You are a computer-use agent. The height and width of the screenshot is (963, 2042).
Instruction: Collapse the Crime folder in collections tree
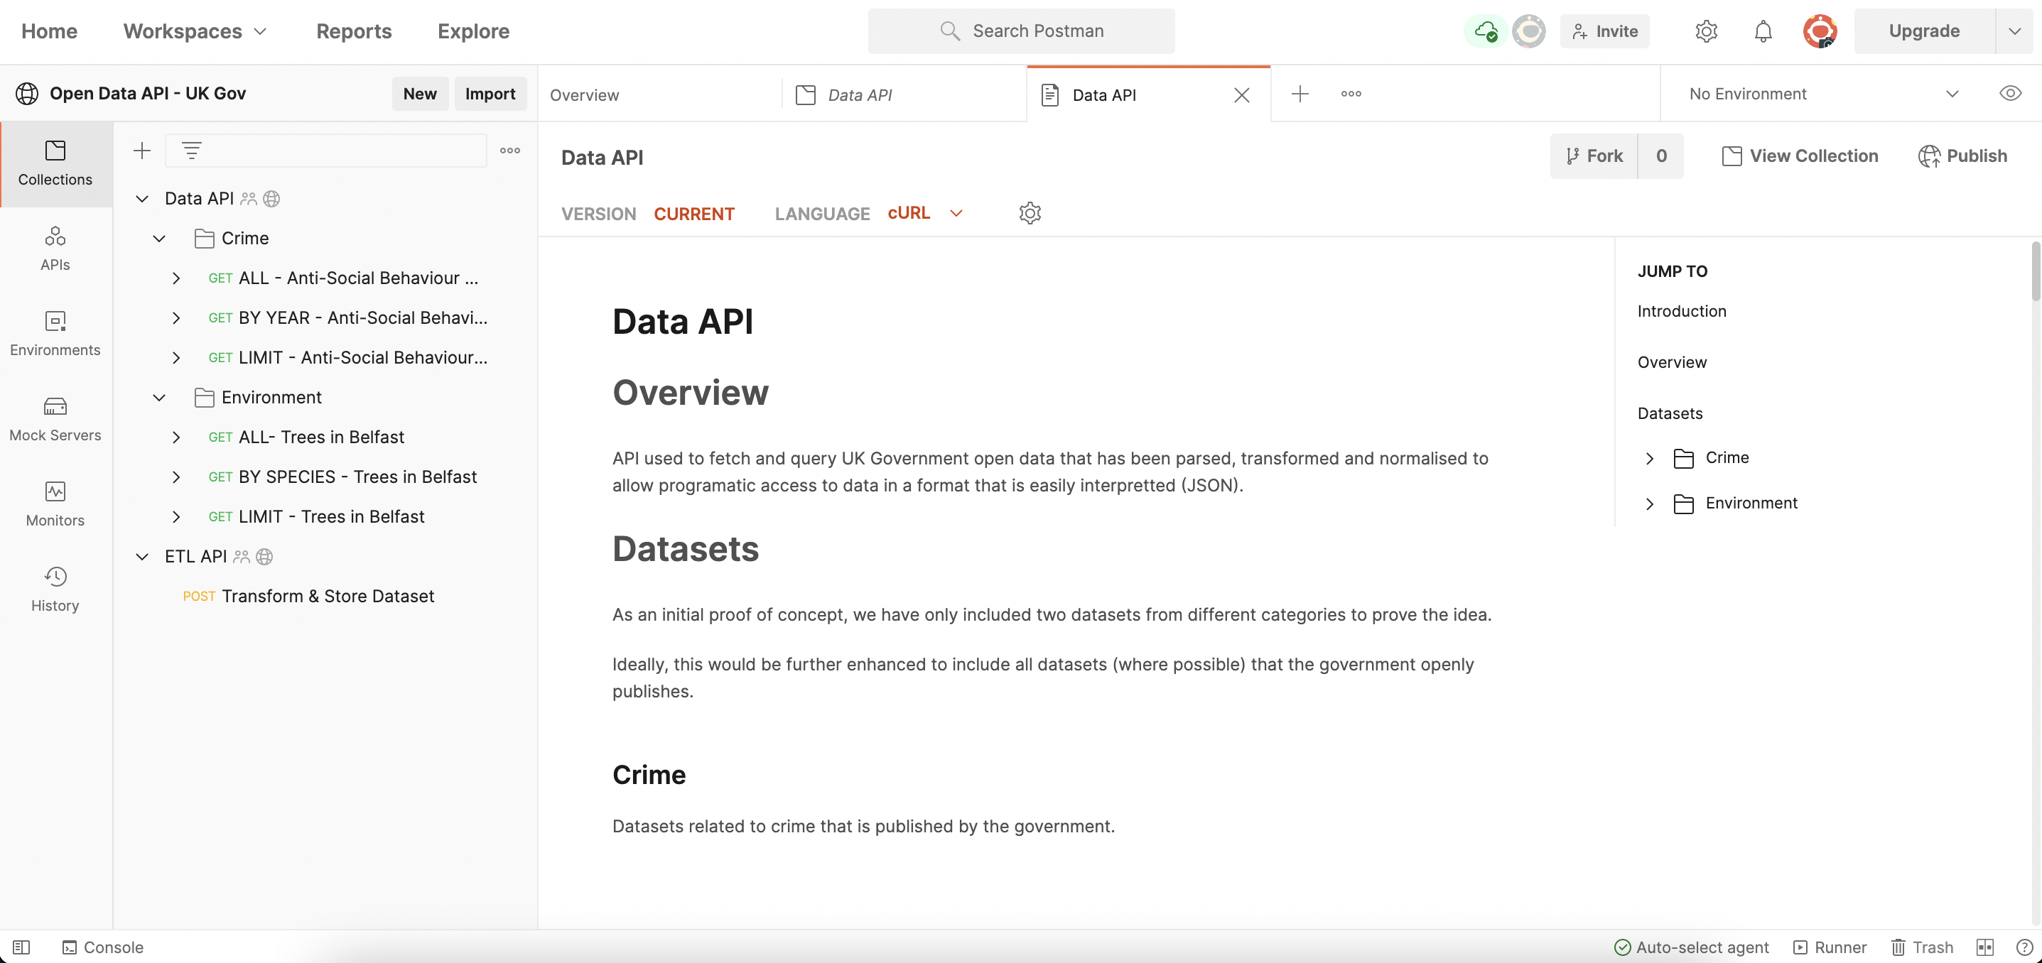click(x=159, y=239)
